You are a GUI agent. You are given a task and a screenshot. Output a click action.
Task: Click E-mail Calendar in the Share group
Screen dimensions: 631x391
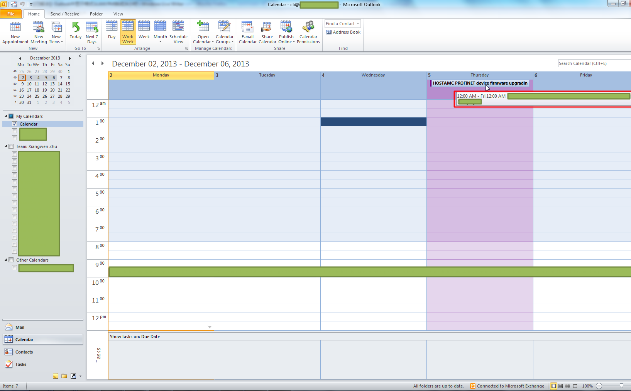248,32
